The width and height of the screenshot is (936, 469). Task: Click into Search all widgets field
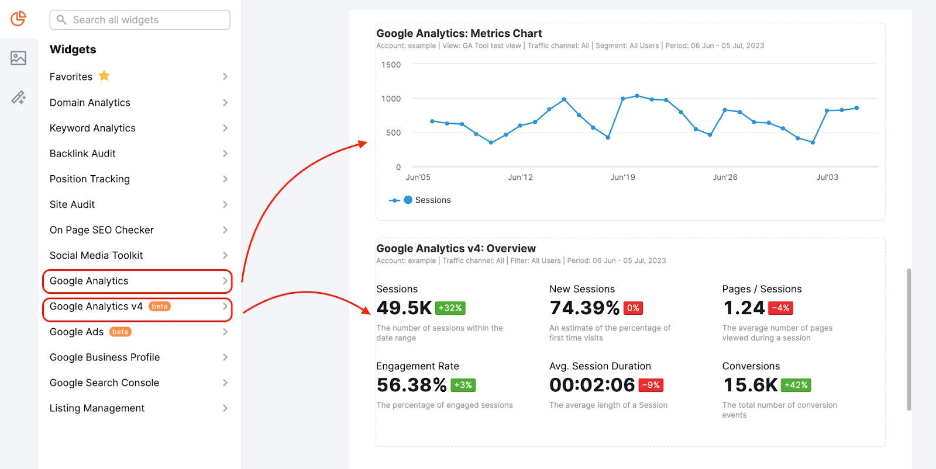[x=140, y=20]
